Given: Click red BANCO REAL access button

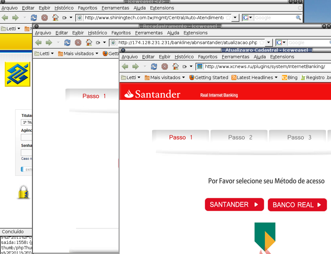Looking at the screenshot, I should (297, 205).
